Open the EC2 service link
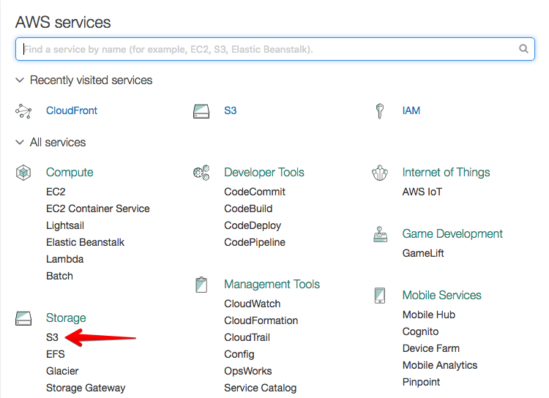 [x=56, y=192]
